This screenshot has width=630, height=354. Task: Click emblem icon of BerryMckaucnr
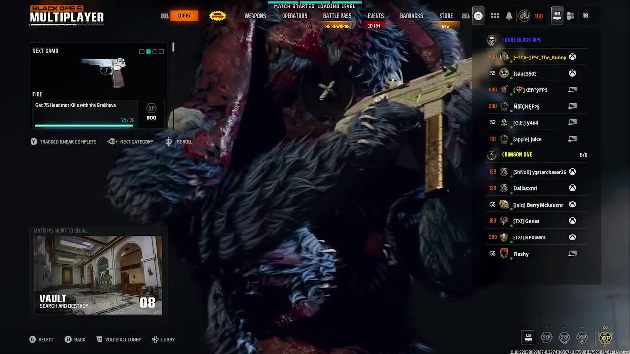(504, 205)
